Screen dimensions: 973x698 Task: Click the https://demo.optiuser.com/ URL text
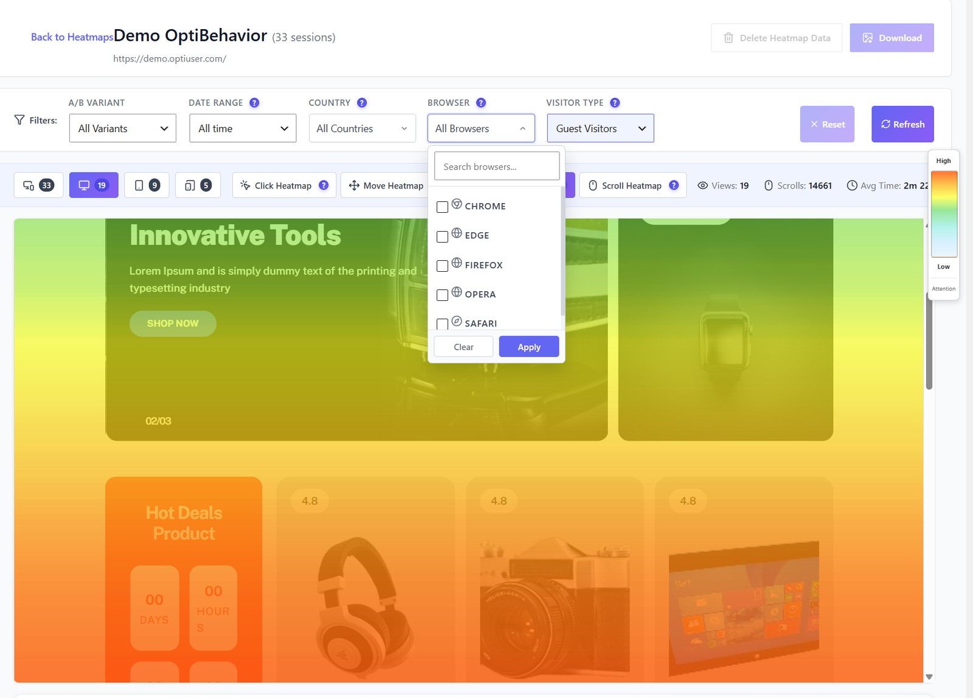coord(170,59)
